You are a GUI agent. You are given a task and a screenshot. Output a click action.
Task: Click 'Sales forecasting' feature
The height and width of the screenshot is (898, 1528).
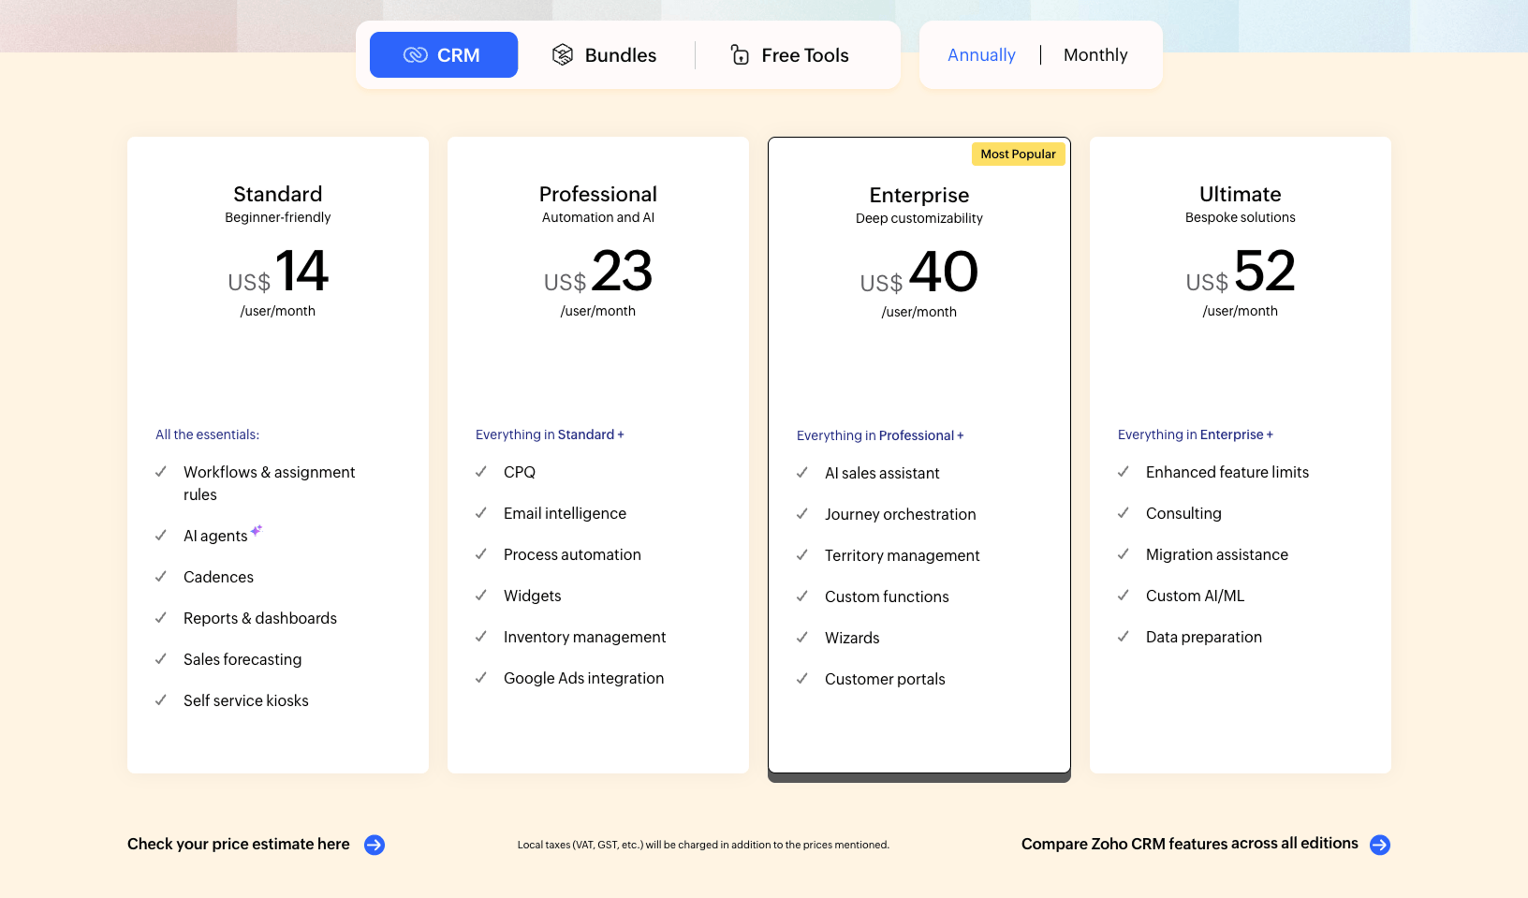pos(242,659)
